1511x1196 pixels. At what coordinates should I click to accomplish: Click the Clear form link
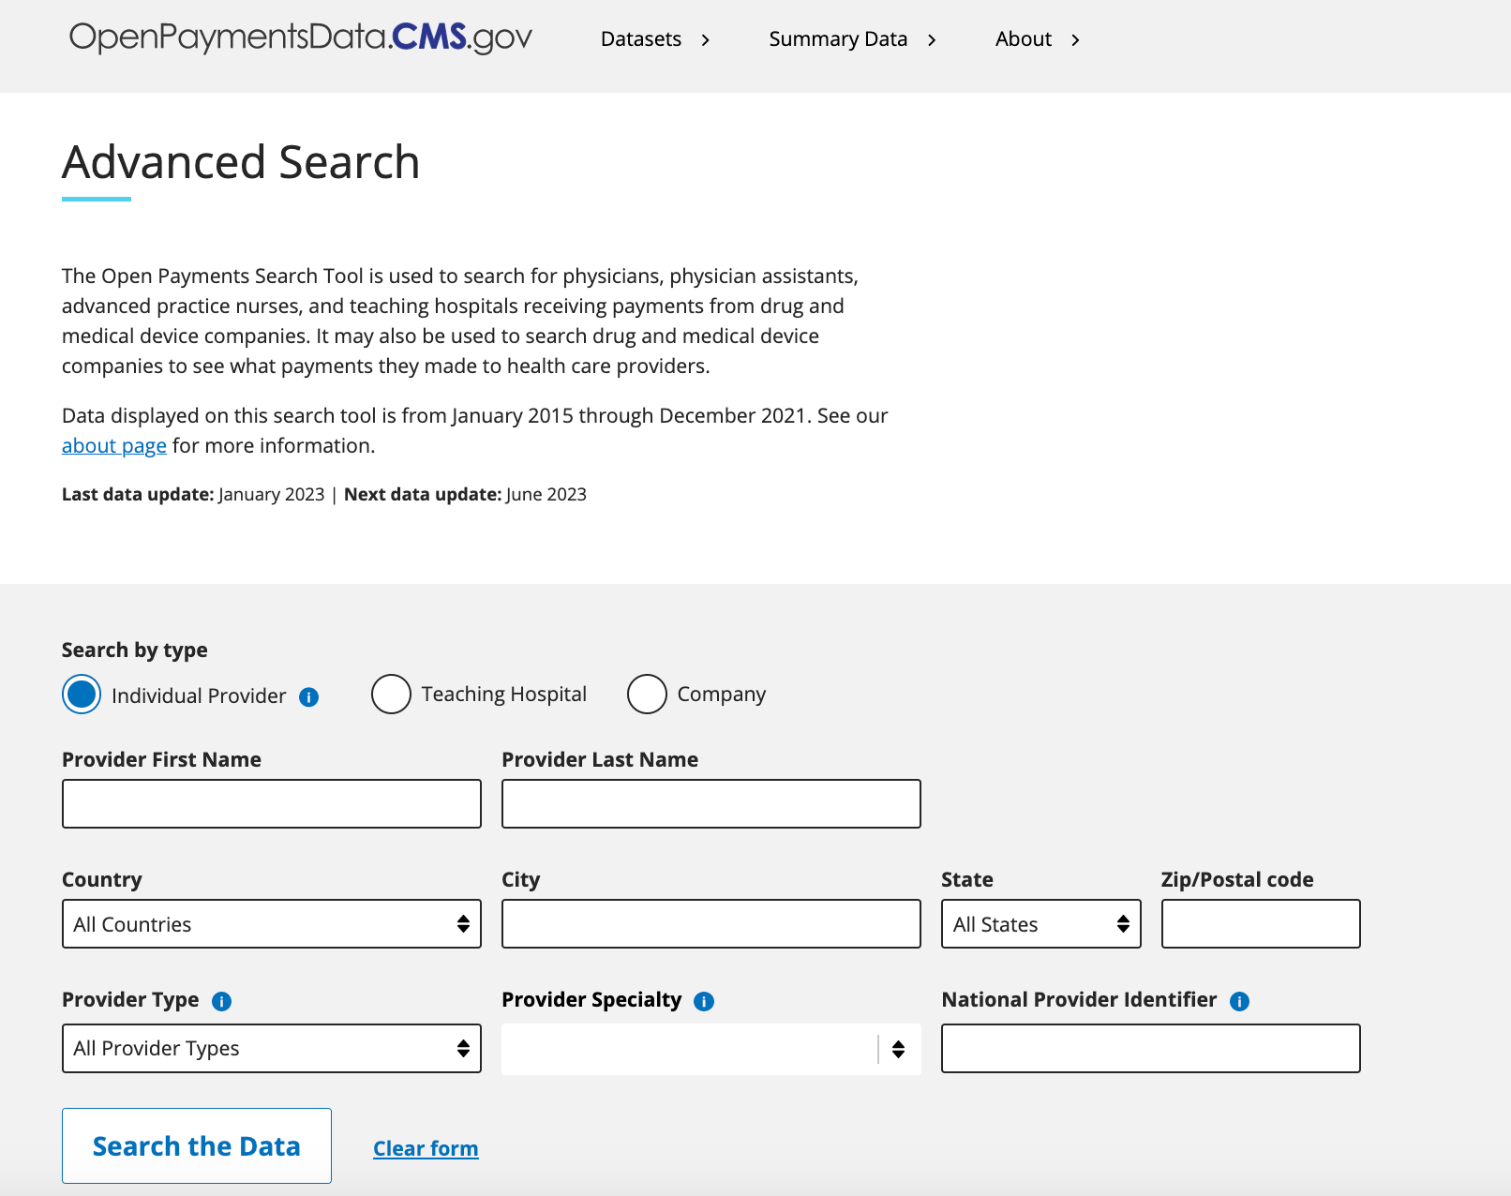(x=426, y=1148)
